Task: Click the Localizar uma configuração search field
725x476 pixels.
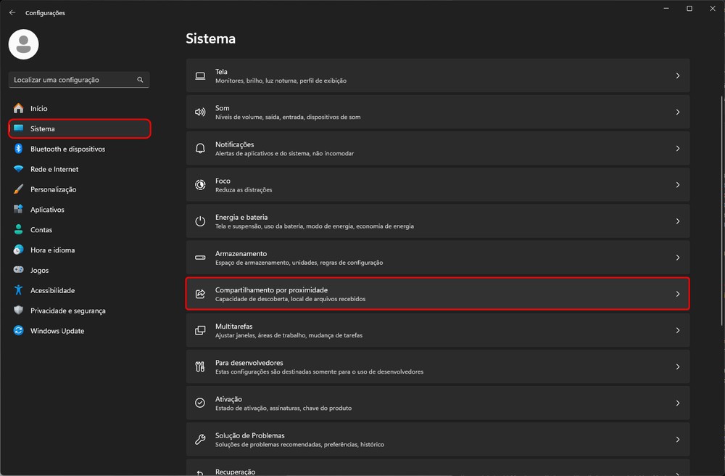Action: click(72, 80)
